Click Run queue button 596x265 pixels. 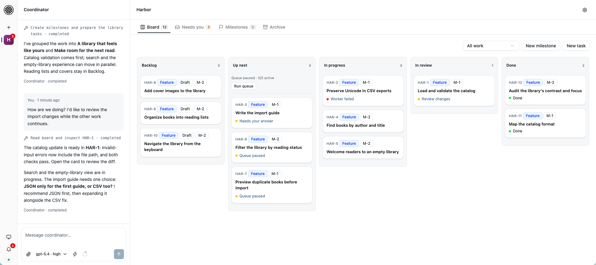pyautogui.click(x=244, y=86)
